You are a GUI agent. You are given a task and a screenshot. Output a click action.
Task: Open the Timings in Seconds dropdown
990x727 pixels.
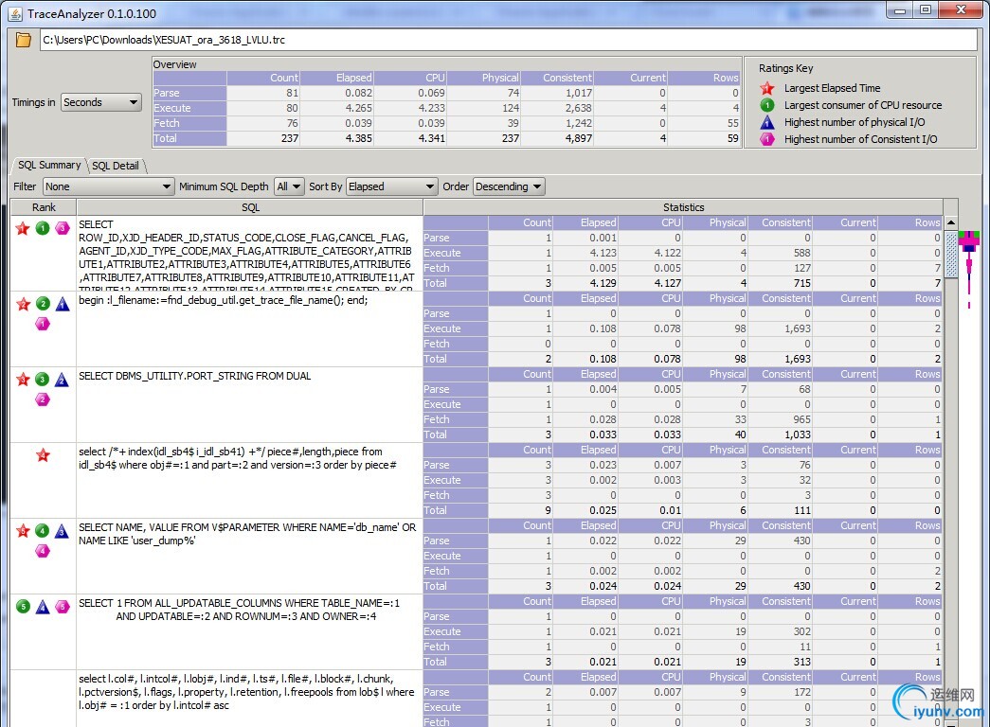[x=101, y=102]
